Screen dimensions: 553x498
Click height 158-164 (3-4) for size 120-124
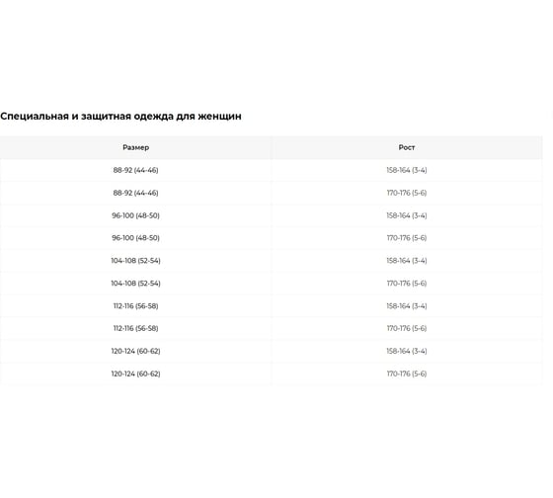407,351
